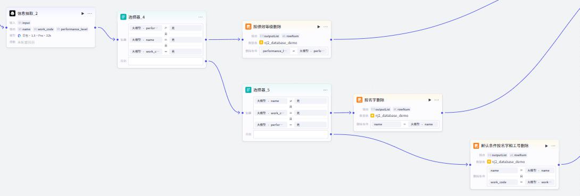
Task: Run the 按名字删除 node
Action: tap(430, 100)
